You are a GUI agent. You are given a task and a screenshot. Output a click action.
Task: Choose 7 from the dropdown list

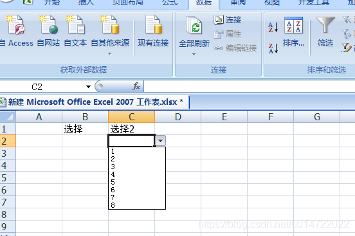(x=137, y=197)
